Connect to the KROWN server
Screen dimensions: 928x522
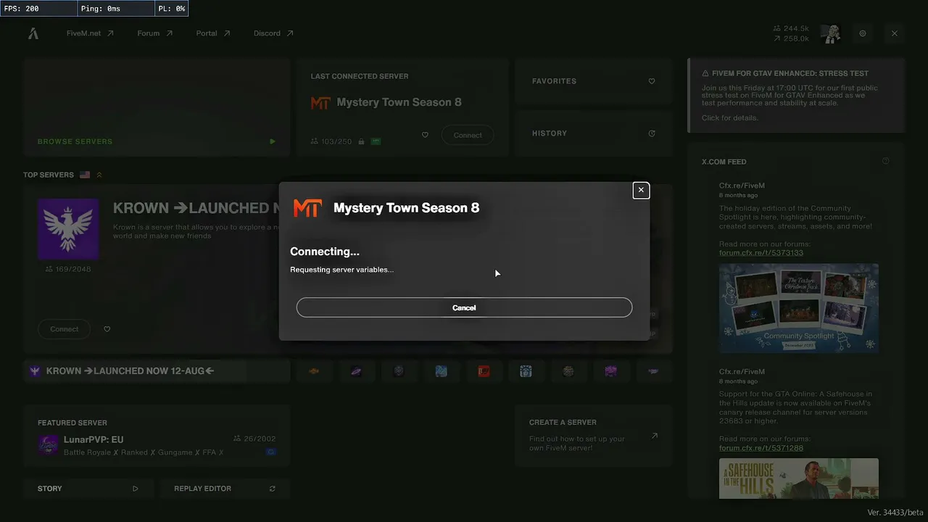click(64, 329)
